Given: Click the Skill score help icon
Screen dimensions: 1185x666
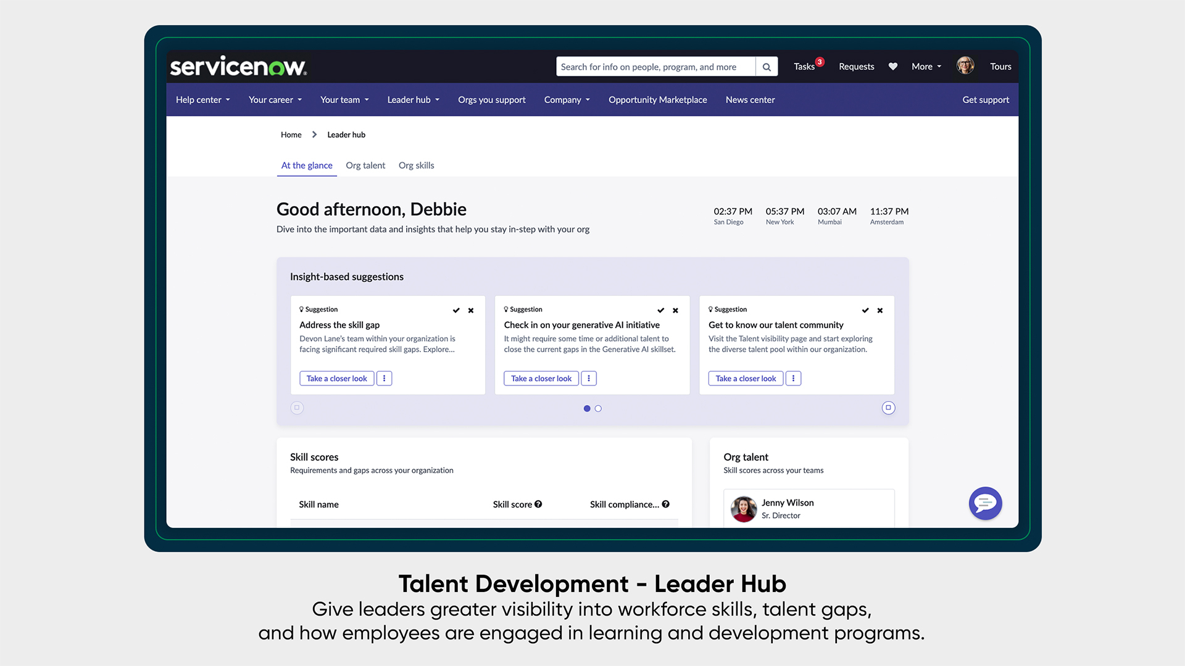Looking at the screenshot, I should tap(538, 504).
